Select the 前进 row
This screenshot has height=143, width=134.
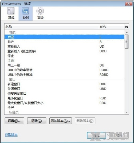click(x=64, y=42)
